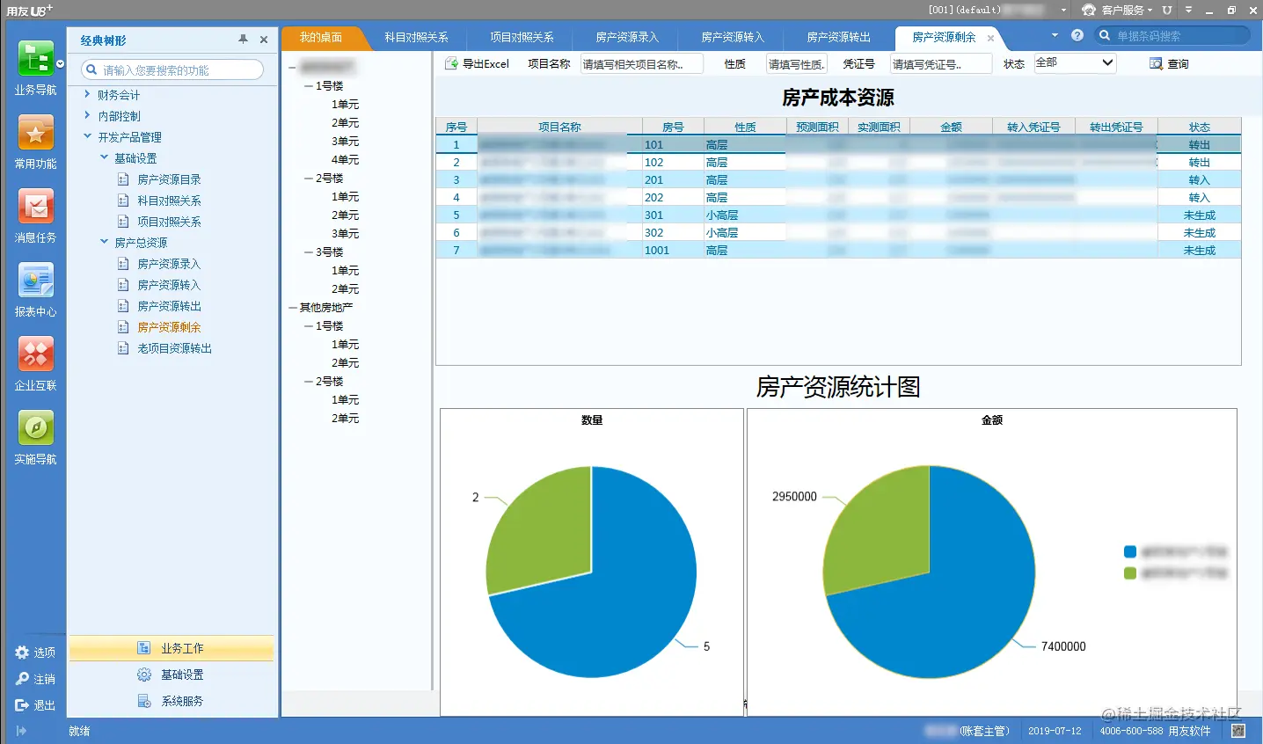Click the 5 label on 数量 chart
Image resolution: width=1263 pixels, height=744 pixels.
pyautogui.click(x=706, y=646)
